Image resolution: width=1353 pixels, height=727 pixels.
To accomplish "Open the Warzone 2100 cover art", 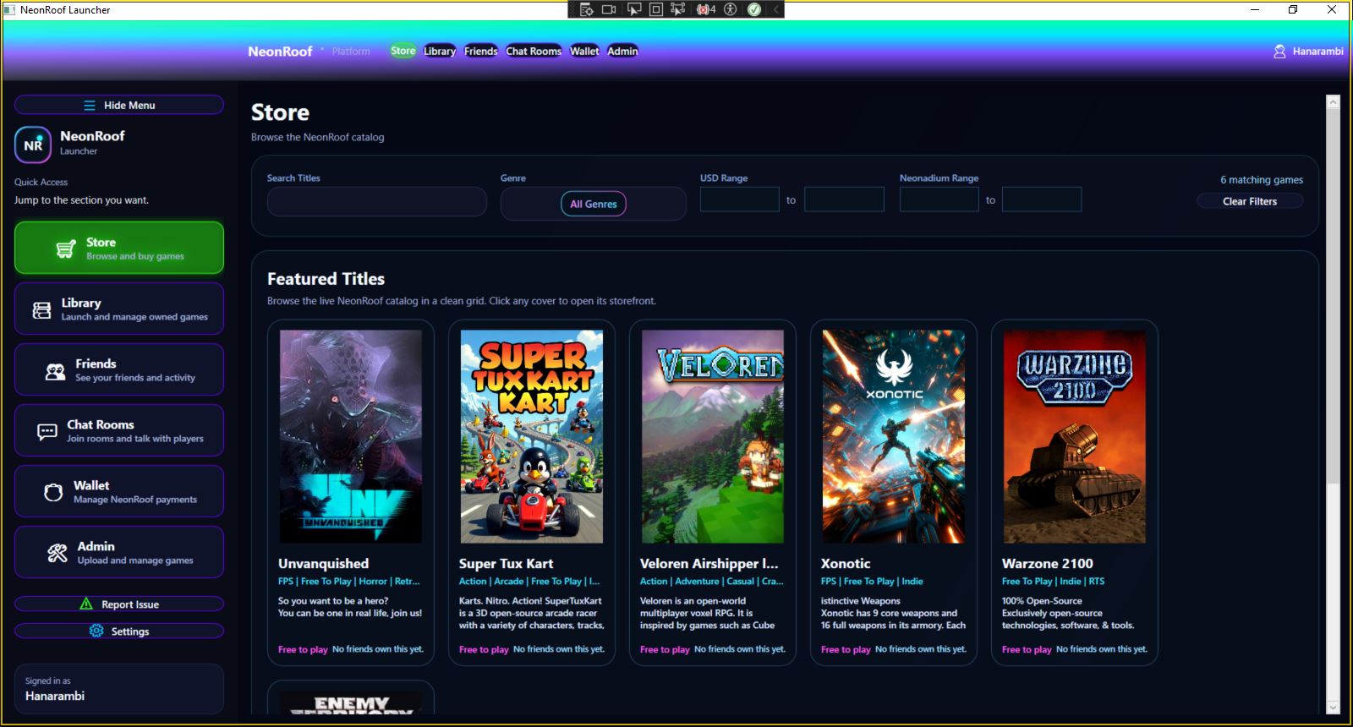I will pyautogui.click(x=1075, y=436).
